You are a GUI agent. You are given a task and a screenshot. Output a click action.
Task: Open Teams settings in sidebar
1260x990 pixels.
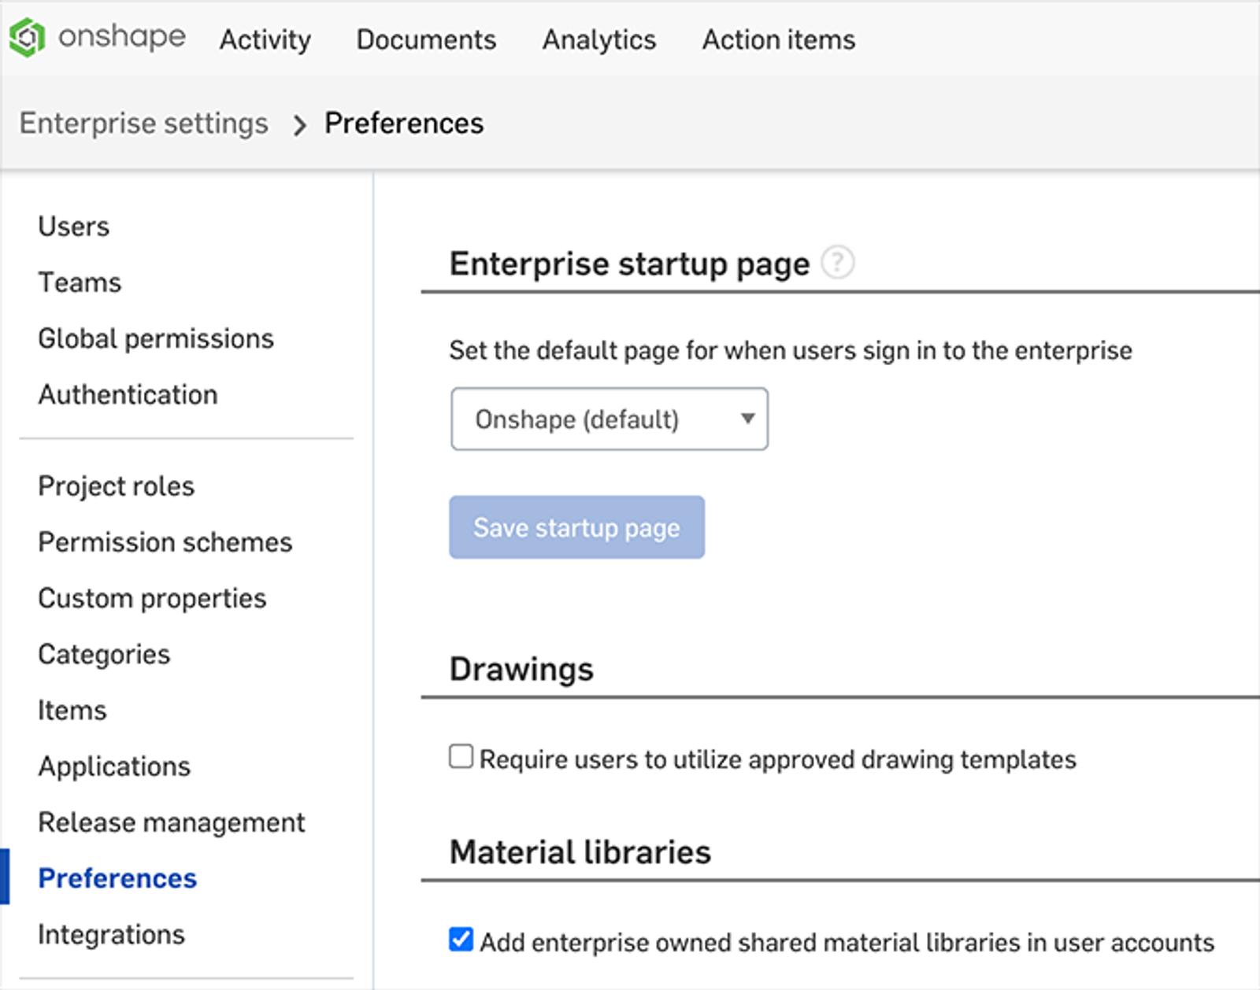[80, 283]
